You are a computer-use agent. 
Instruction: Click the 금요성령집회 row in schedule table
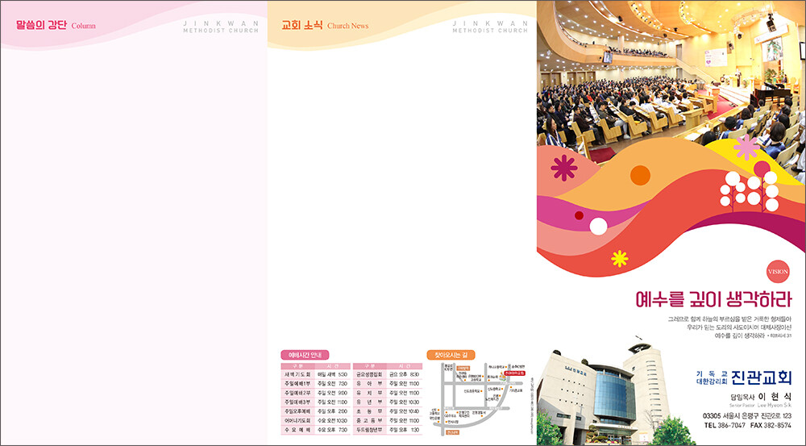395,374
